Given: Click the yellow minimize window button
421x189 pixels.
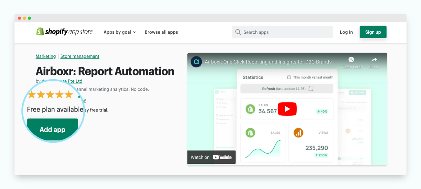Looking at the screenshot, I should (24, 18).
